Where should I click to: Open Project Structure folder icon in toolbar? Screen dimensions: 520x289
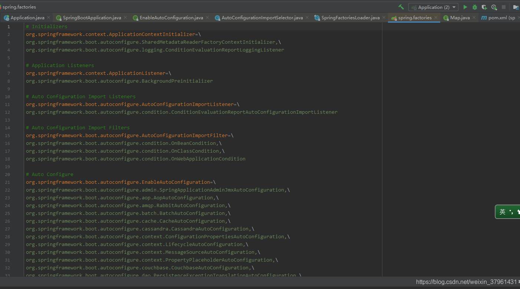pyautogui.click(x=516, y=7)
